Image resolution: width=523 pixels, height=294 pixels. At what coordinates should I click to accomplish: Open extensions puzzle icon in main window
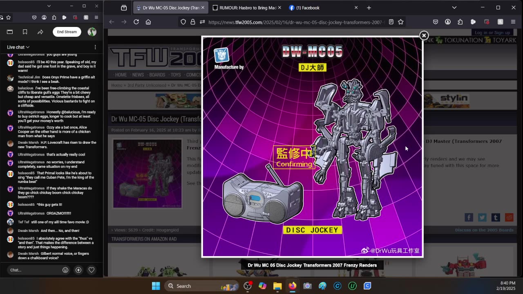[460, 22]
